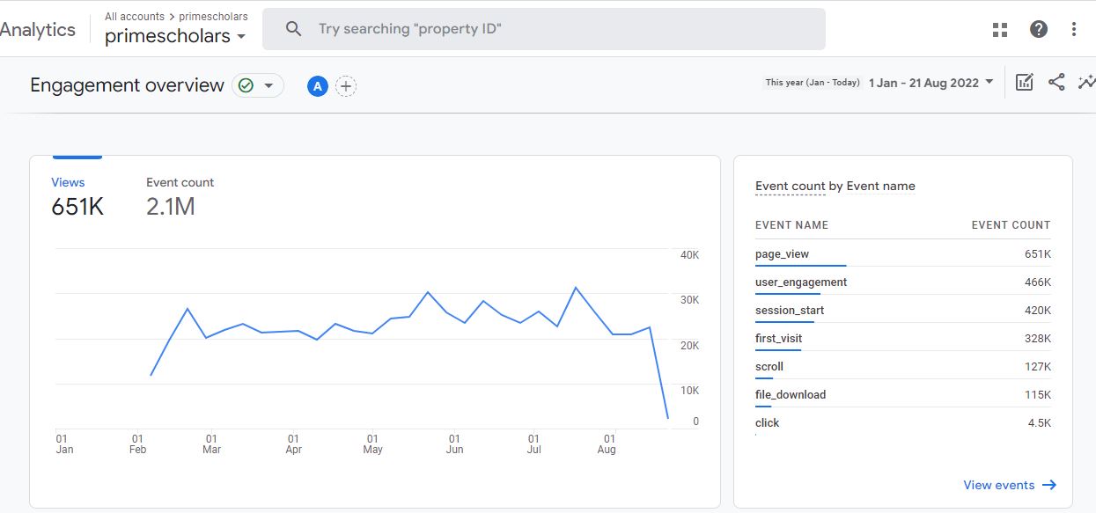Expand the green check status dropdown
This screenshot has height=513, width=1096.
pos(258,85)
